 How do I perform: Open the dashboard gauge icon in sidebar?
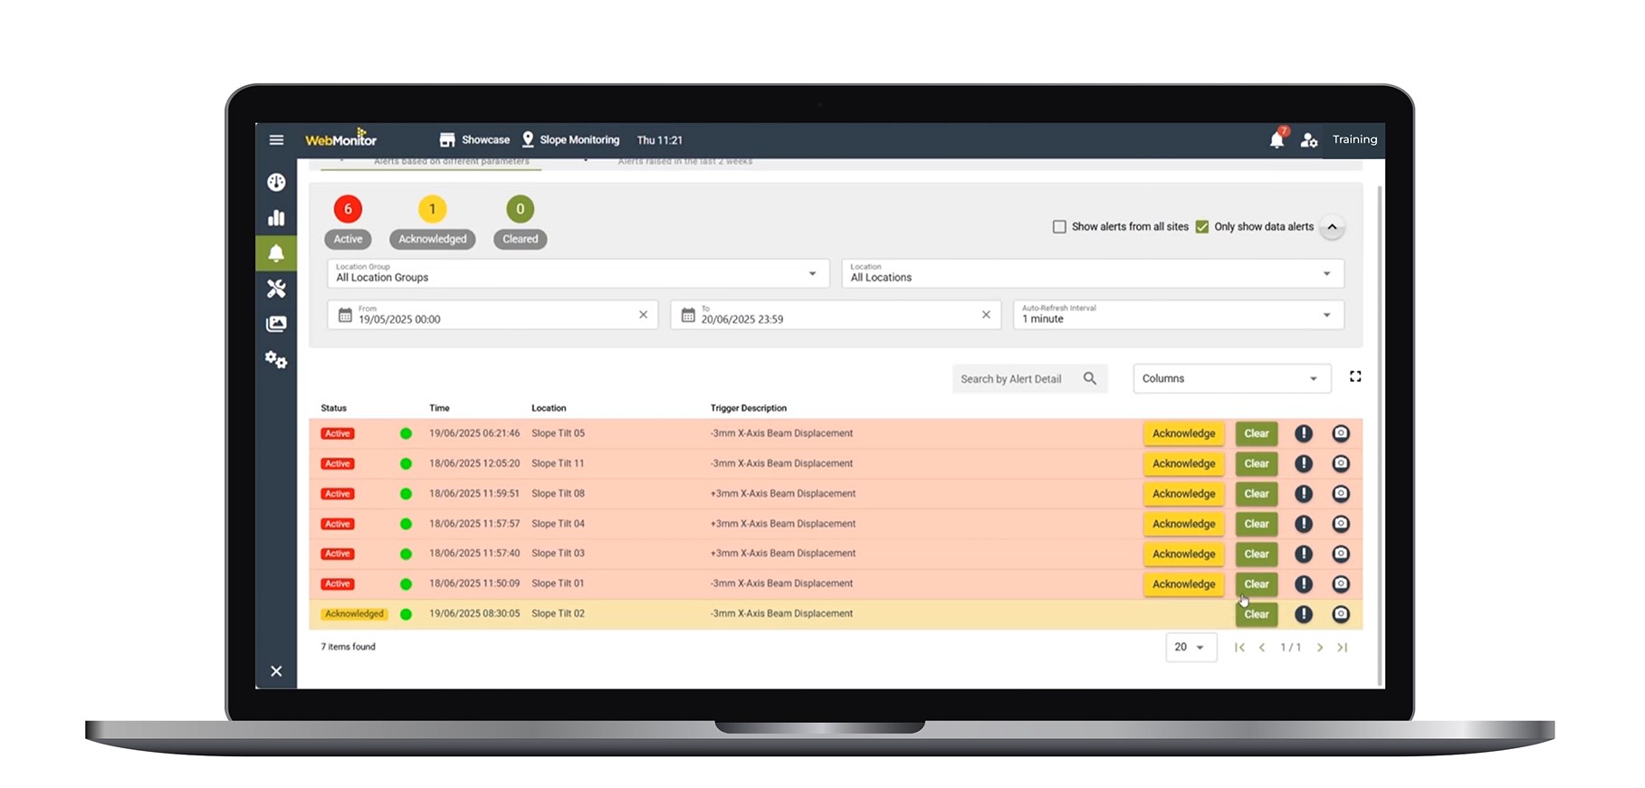[x=276, y=183]
